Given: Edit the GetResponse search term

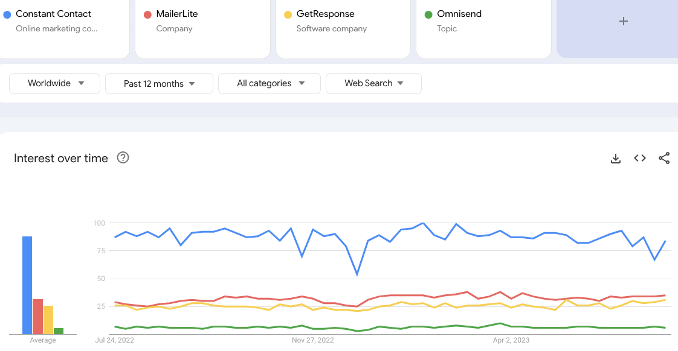Looking at the screenshot, I should pos(343,24).
